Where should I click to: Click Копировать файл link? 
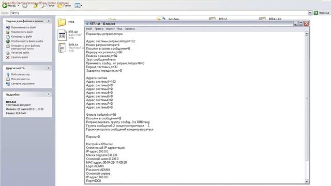(x=22, y=37)
